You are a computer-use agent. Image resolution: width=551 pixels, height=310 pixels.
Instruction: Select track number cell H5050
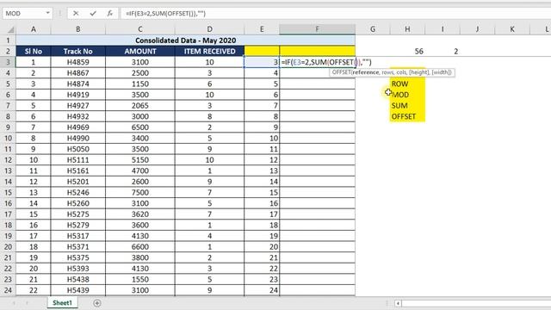click(x=78, y=149)
